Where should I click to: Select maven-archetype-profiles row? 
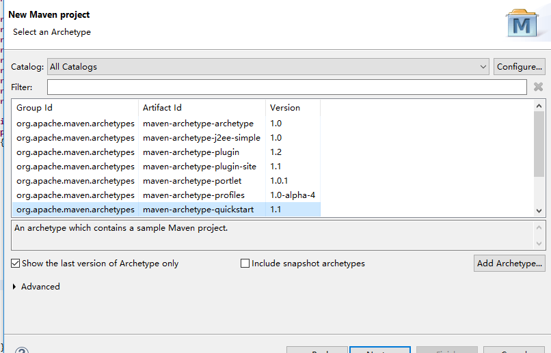[166, 195]
